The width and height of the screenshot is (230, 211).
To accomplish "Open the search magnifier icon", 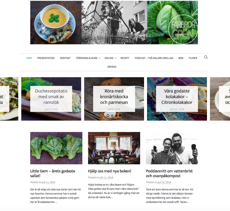I will [206, 57].
